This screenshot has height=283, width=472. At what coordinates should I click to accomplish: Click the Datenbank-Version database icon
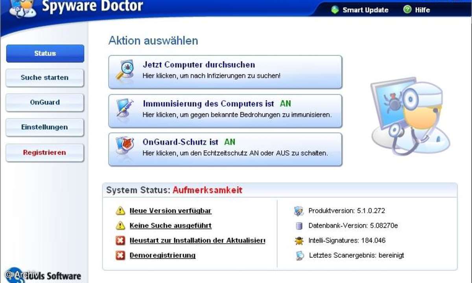[x=299, y=226]
